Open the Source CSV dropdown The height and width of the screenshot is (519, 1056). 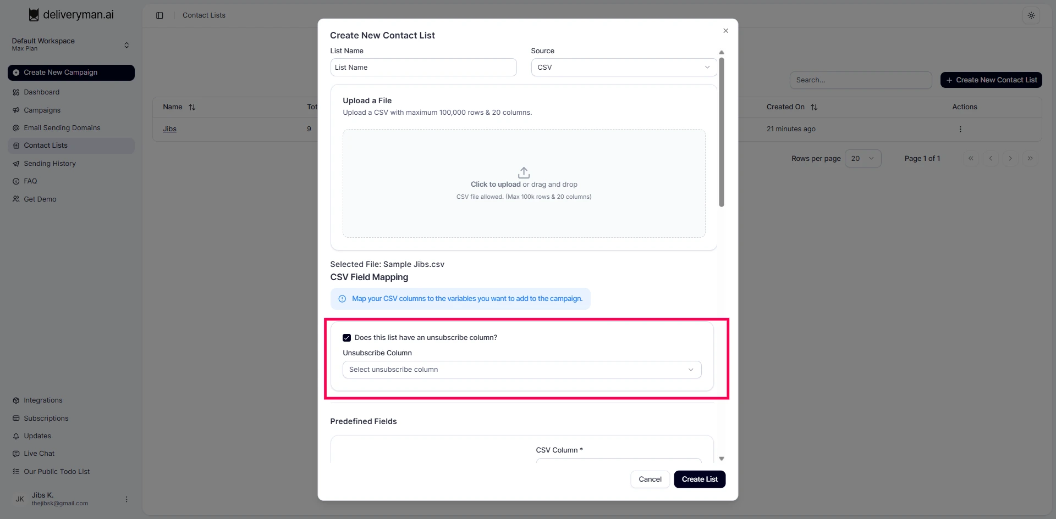[623, 68]
